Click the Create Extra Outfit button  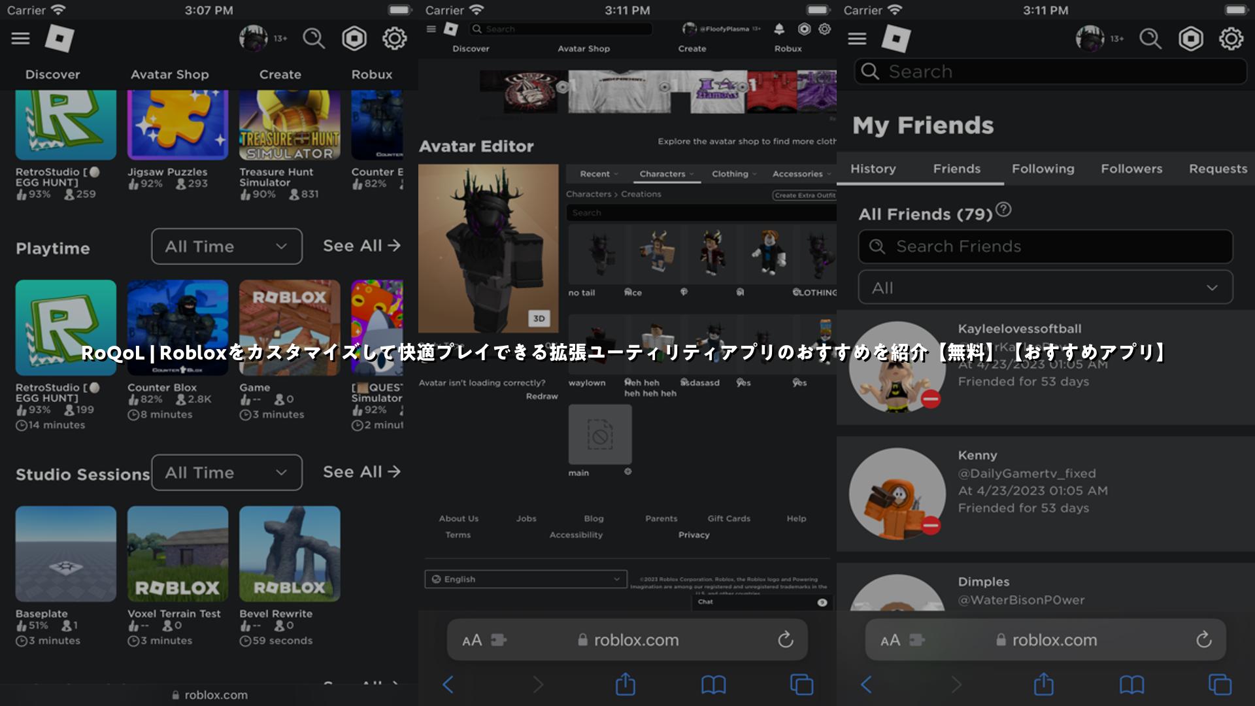point(805,195)
